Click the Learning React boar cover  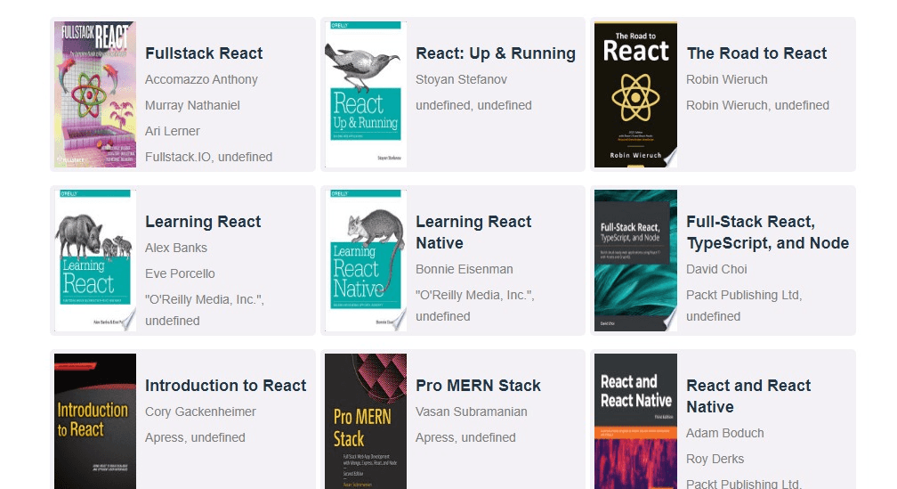tap(95, 260)
